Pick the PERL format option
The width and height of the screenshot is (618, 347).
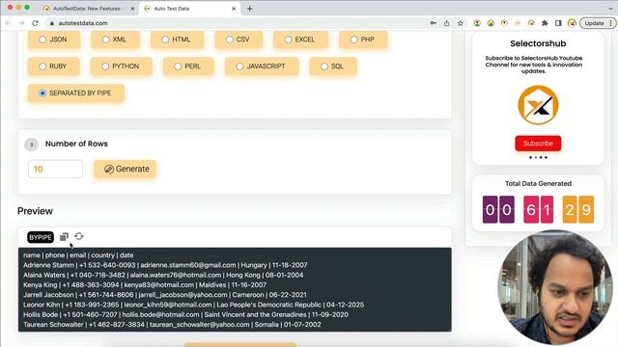click(178, 67)
